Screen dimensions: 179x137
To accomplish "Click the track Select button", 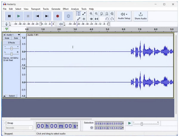I will pyautogui.click(x=12, y=96).
